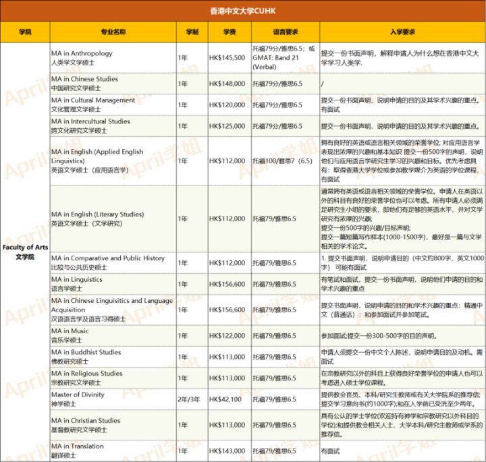Select MA in English (Applied English Linguistics) cell

click(x=113, y=161)
